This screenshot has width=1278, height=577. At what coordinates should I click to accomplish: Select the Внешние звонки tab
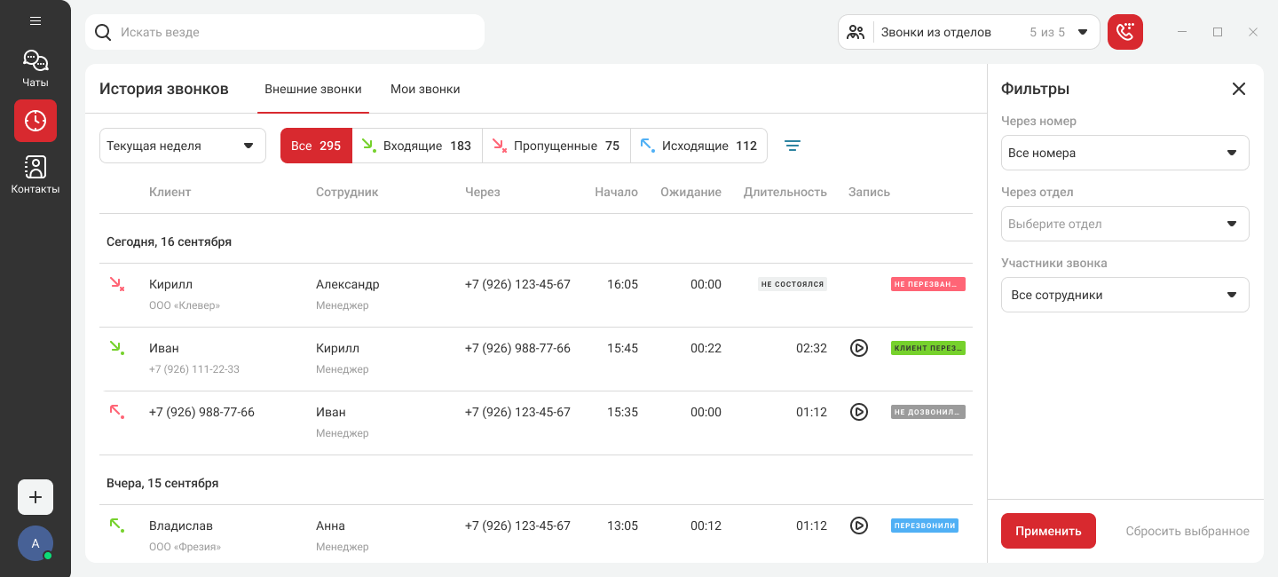pyautogui.click(x=313, y=89)
